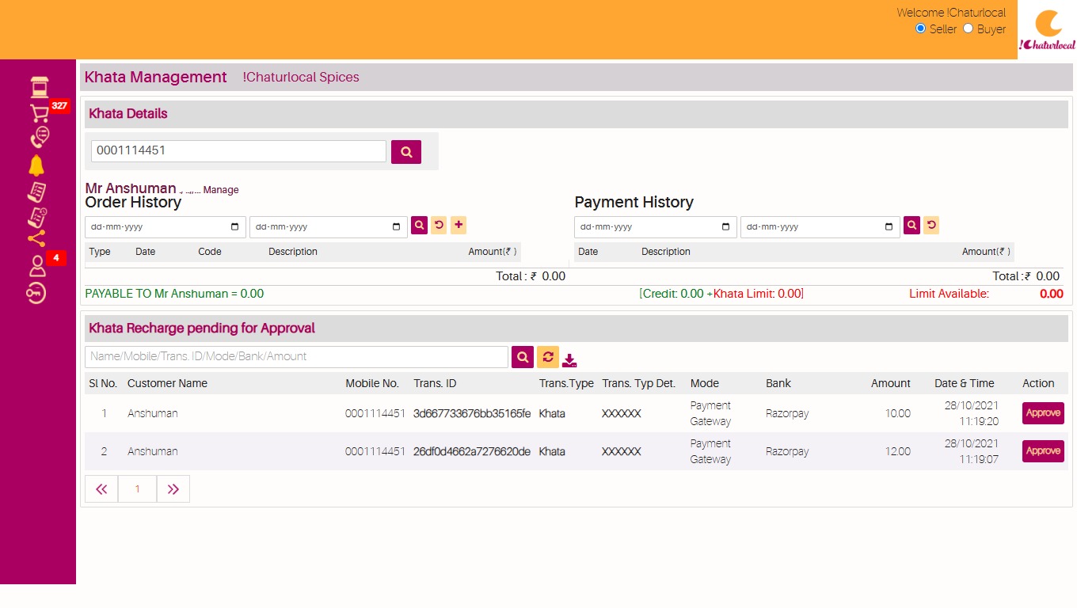
Task: Open the shopping cart with 327 badge
Action: (x=40, y=112)
